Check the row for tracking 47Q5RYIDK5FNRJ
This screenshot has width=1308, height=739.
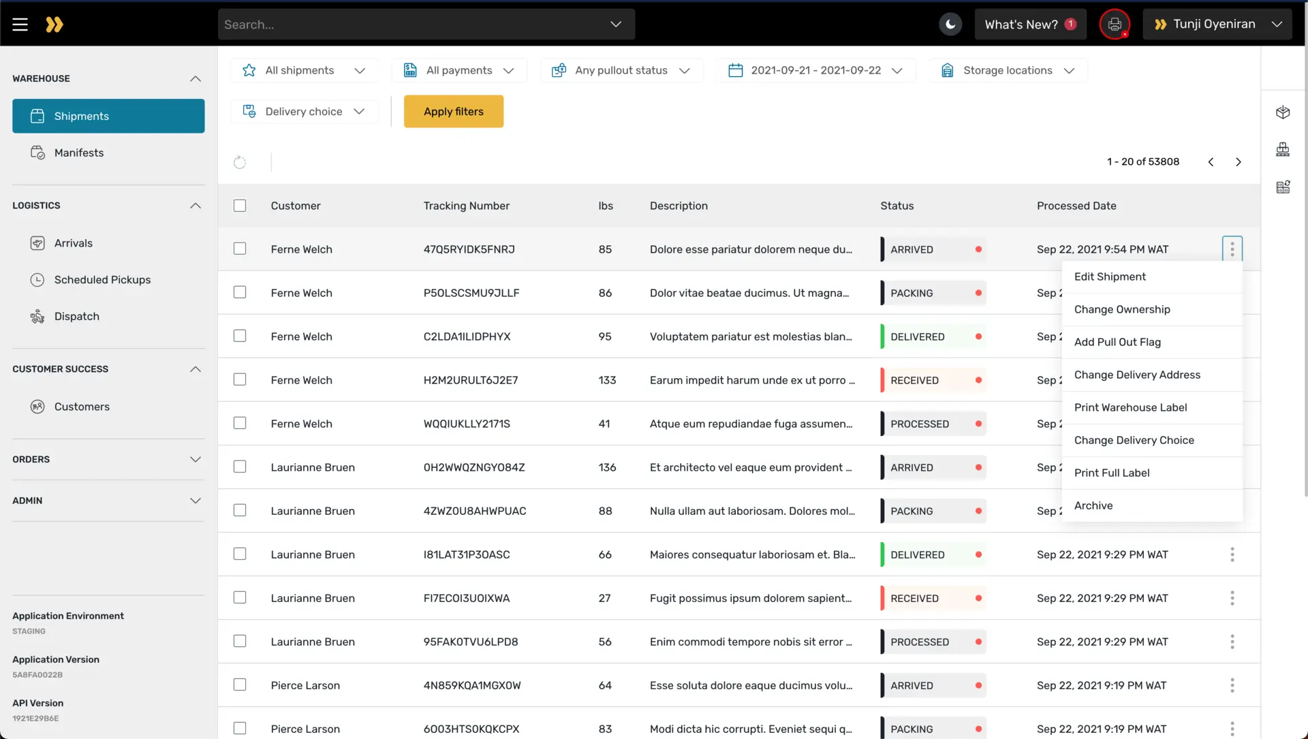point(240,249)
